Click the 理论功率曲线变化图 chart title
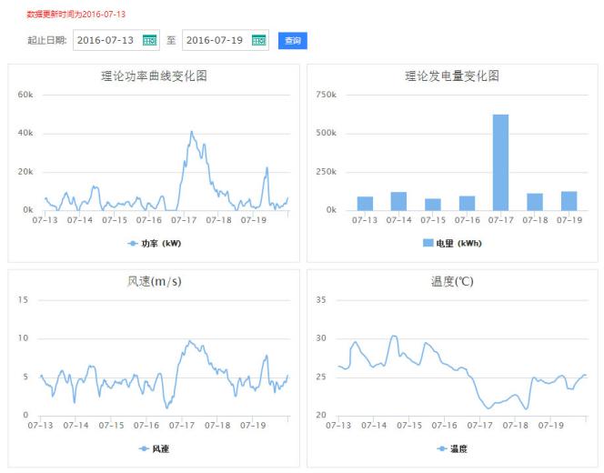 click(154, 76)
